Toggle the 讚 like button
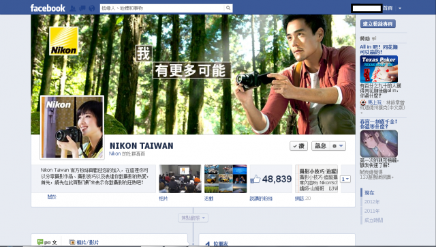Screen dimensions: 436x247 298,146
